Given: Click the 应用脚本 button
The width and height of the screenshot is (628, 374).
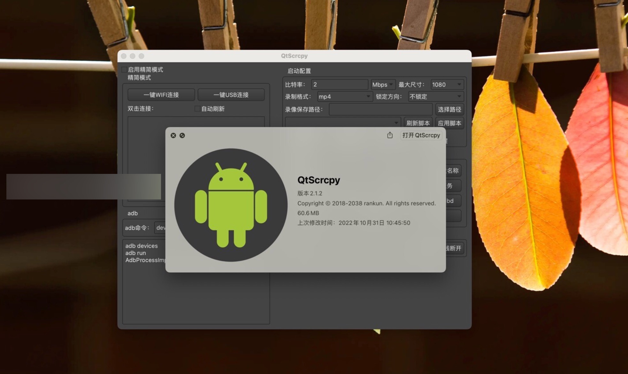Looking at the screenshot, I should (449, 123).
